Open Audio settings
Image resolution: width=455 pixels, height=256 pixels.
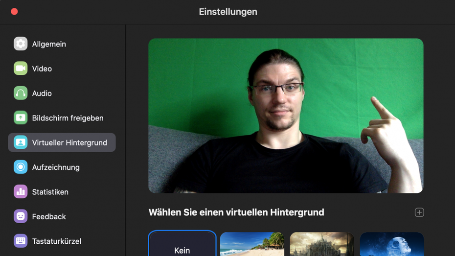tap(42, 93)
